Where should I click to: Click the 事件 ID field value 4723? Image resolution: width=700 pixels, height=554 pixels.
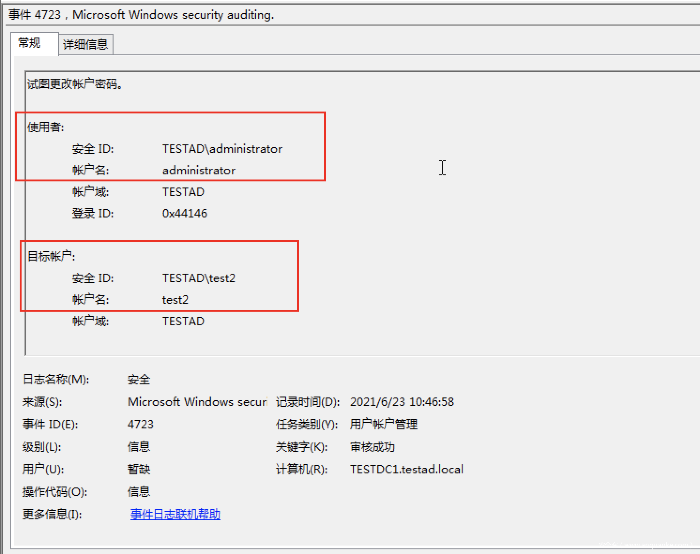tap(141, 424)
